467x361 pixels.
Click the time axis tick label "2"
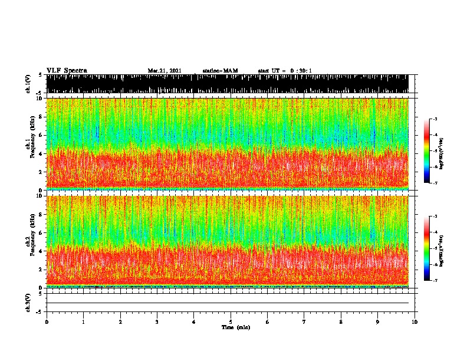[x=120, y=322]
